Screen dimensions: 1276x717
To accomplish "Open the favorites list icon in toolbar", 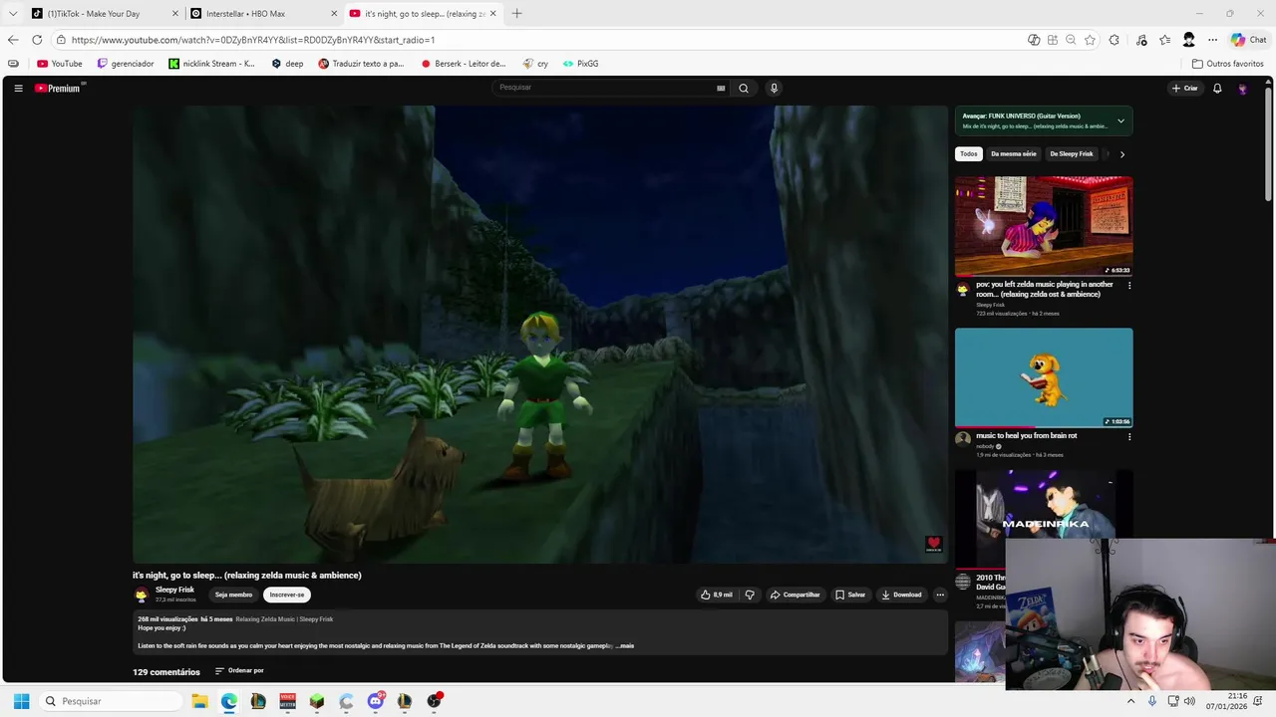I will tap(1164, 40).
